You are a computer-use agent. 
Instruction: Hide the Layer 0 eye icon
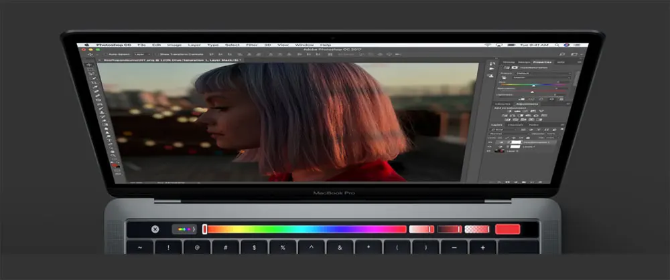coord(489,151)
